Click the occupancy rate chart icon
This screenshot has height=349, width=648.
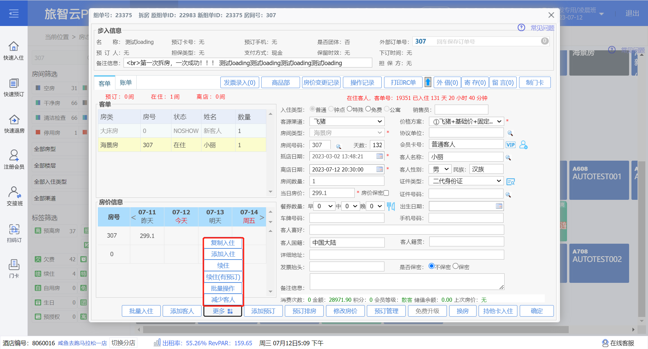coord(157,343)
